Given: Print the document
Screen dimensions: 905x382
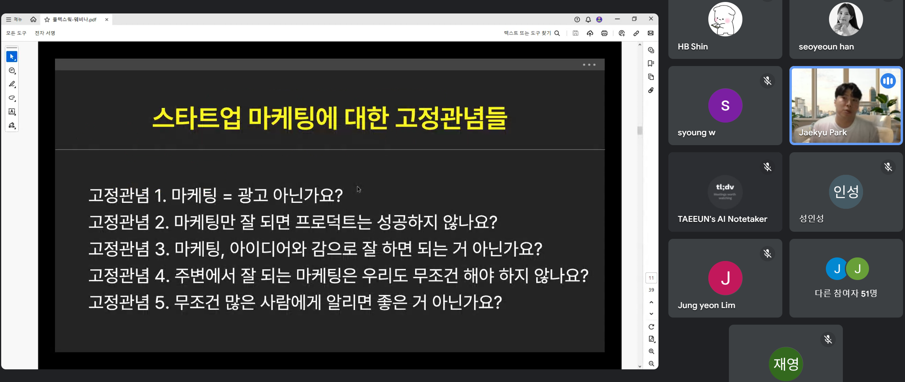Looking at the screenshot, I should point(604,33).
